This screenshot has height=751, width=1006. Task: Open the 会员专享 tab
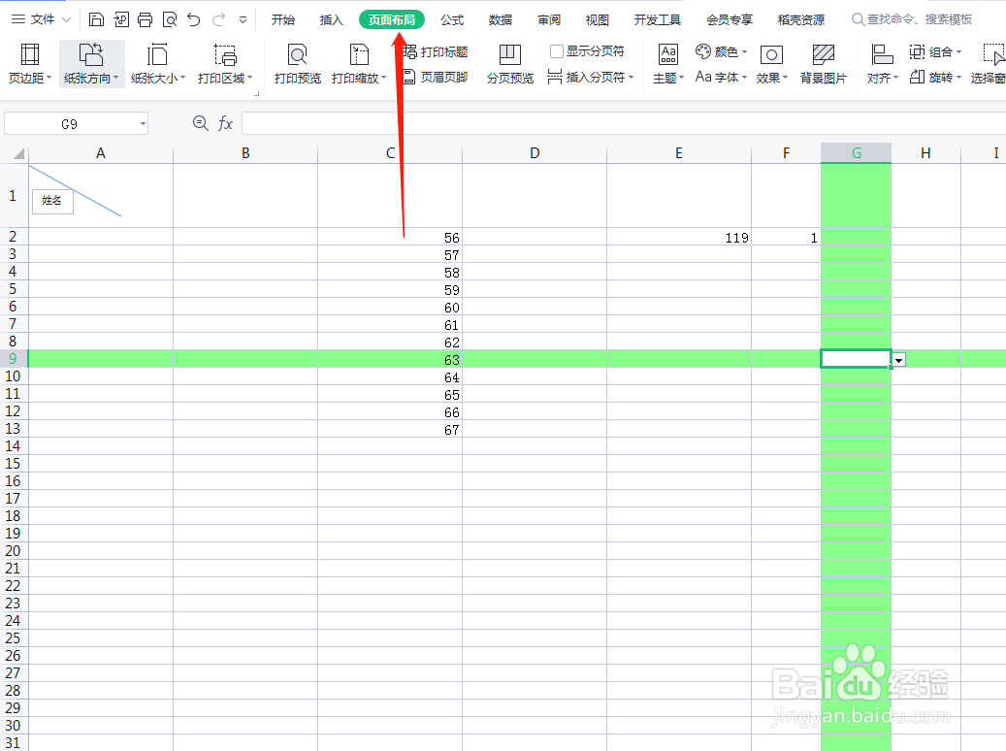[729, 20]
